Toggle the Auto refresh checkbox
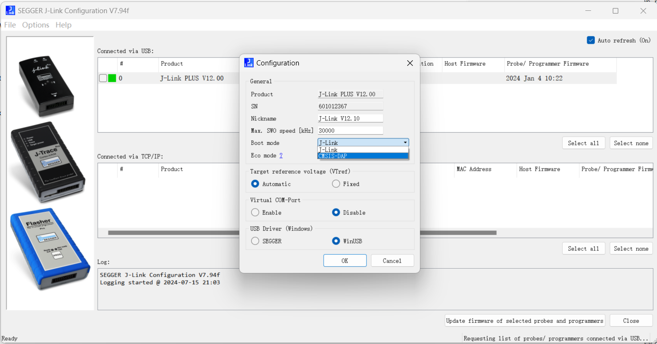This screenshot has height=344, width=657. tap(591, 40)
